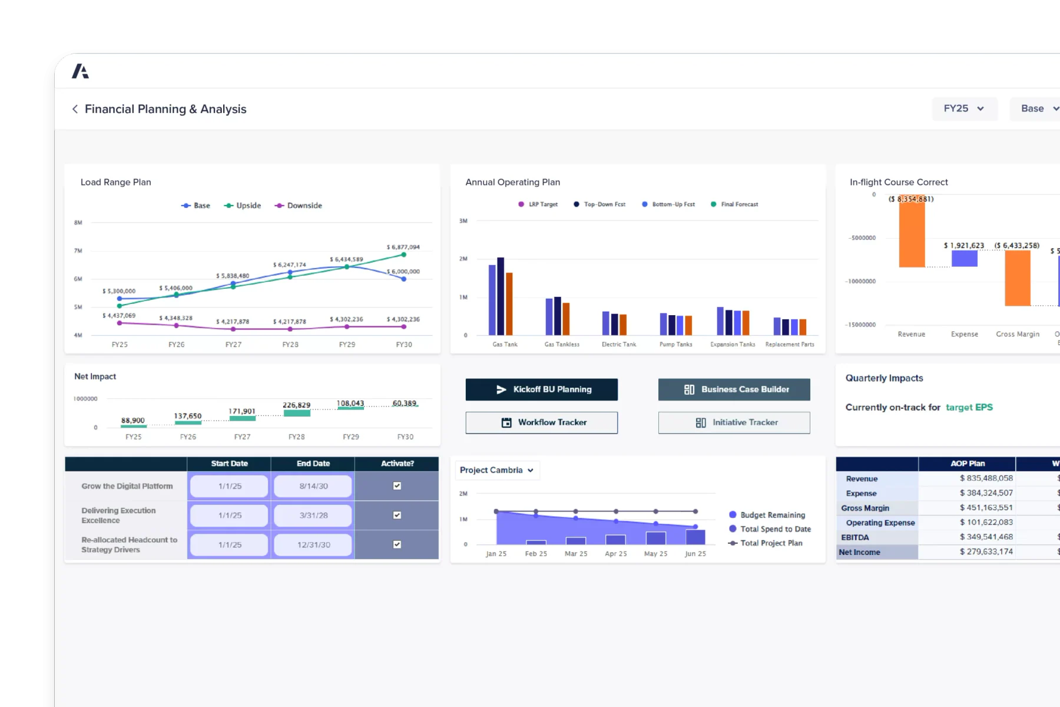Toggle the Downside series legend marker
Screen dimensions: 1060x707
pyautogui.click(x=279, y=206)
